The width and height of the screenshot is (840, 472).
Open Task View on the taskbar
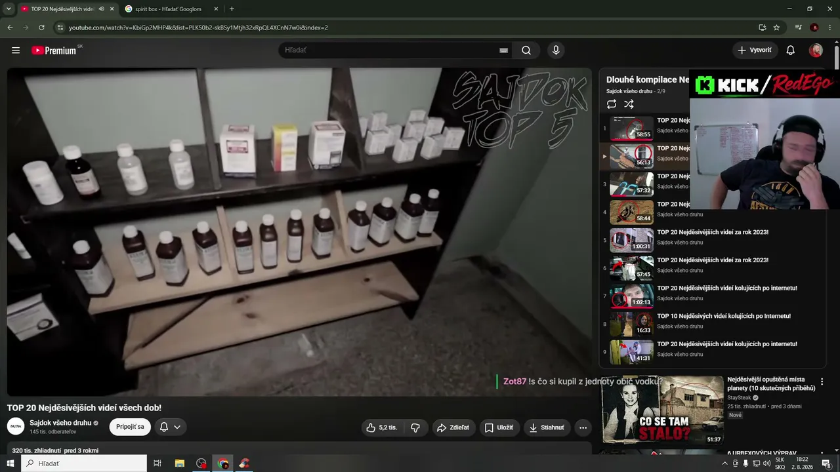tap(157, 463)
